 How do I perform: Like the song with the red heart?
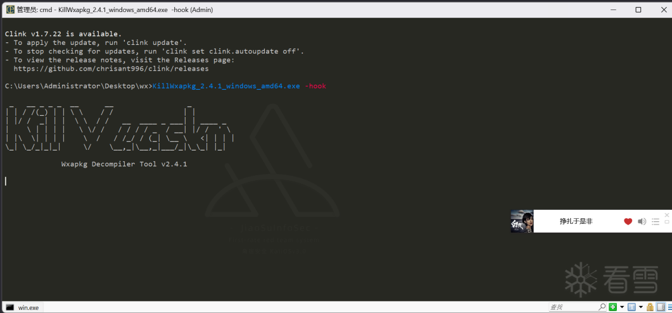(x=628, y=221)
